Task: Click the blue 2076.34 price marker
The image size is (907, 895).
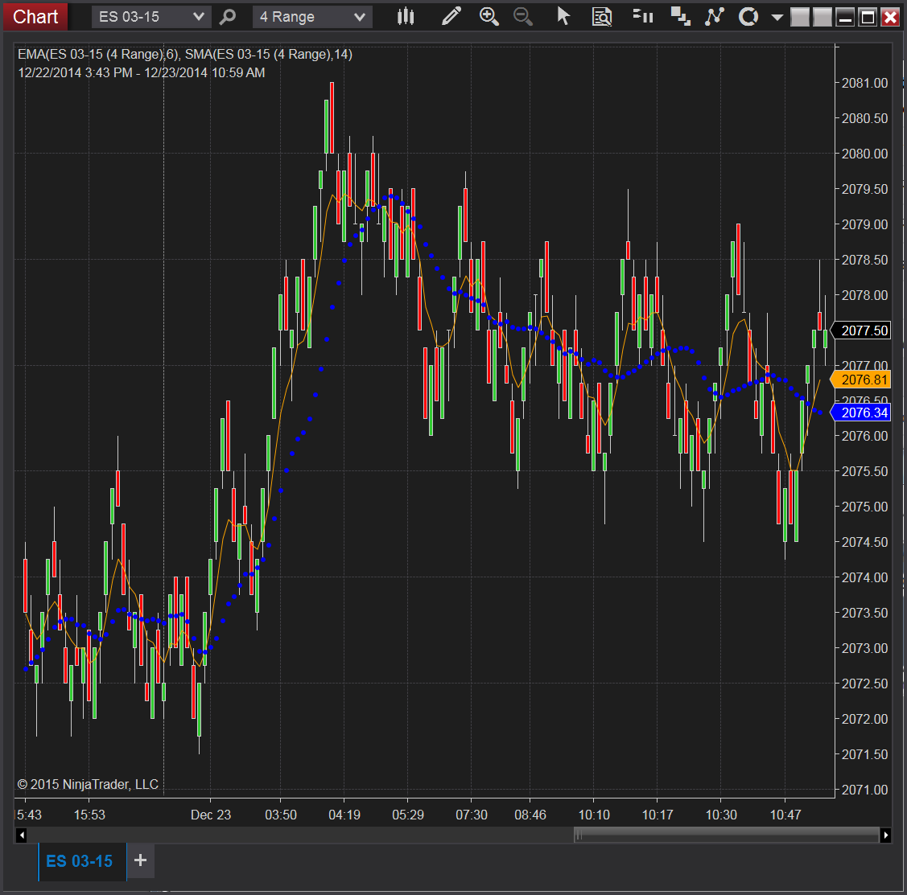Action: coord(862,413)
